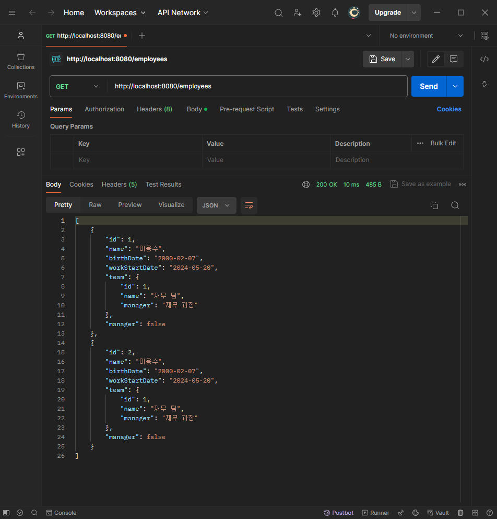
Task: Change the JSON format dropdown
Action: 216,205
